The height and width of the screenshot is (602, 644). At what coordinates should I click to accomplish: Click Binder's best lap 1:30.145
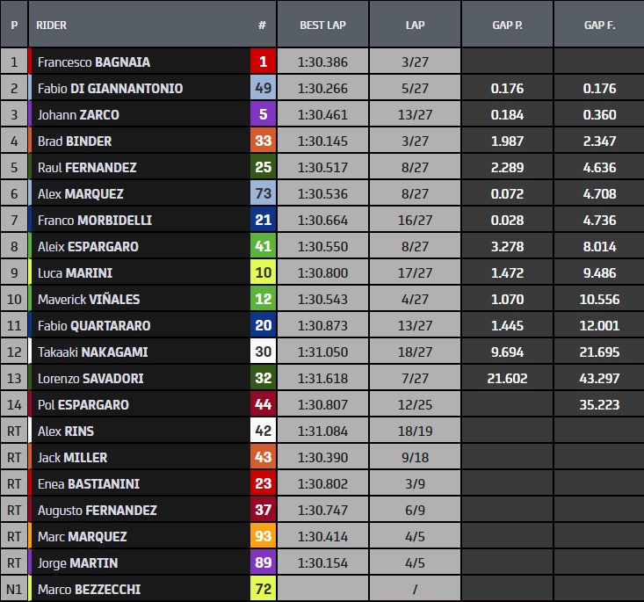[x=322, y=141]
